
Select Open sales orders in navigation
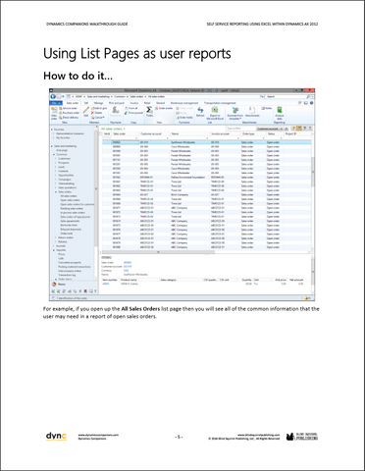[70, 200]
